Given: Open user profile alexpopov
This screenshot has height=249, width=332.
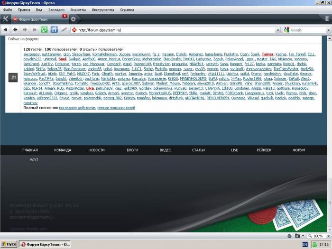Looking at the screenshot, I should [x=32, y=55].
